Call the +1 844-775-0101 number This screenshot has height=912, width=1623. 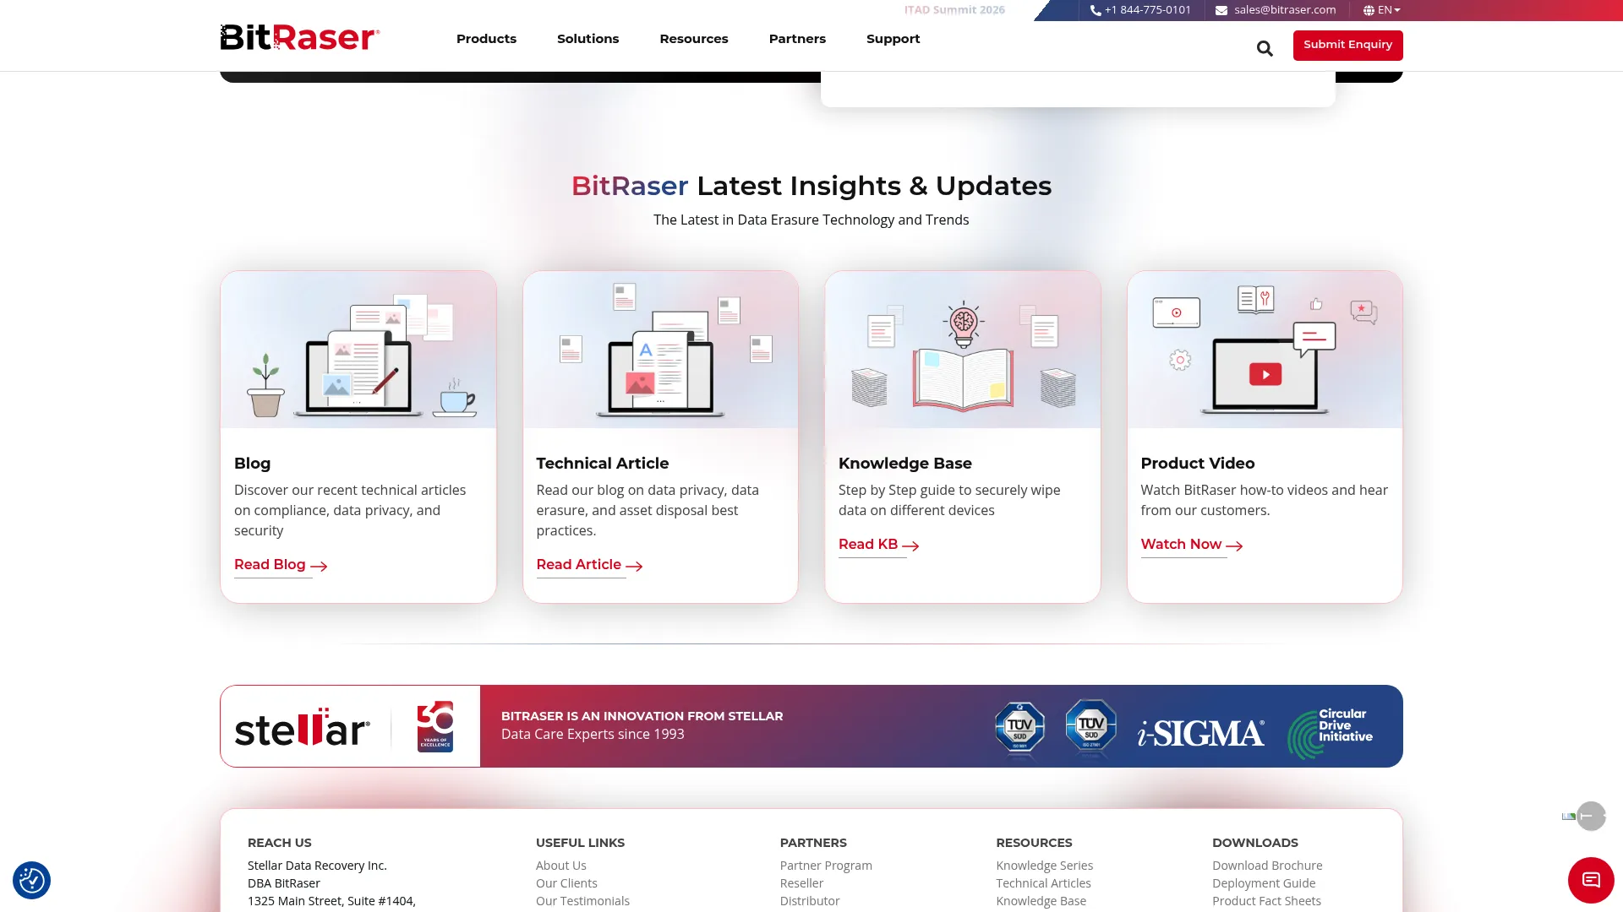(1147, 10)
